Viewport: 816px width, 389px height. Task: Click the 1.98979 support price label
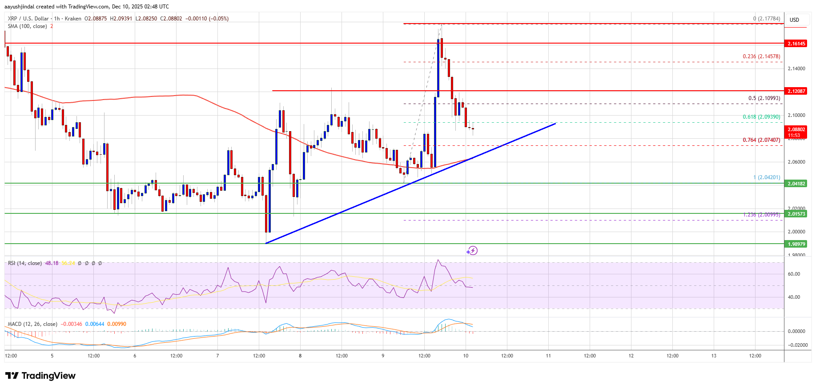(x=796, y=244)
